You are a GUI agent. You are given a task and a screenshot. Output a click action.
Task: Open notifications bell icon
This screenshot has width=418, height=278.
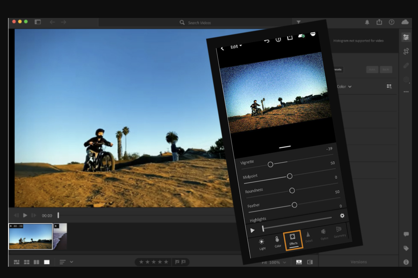pos(367,22)
